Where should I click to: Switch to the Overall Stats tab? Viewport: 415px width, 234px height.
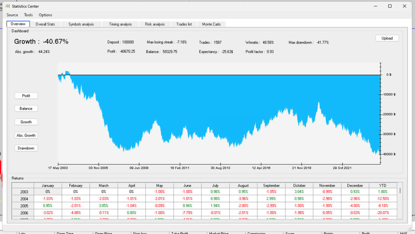click(x=45, y=24)
